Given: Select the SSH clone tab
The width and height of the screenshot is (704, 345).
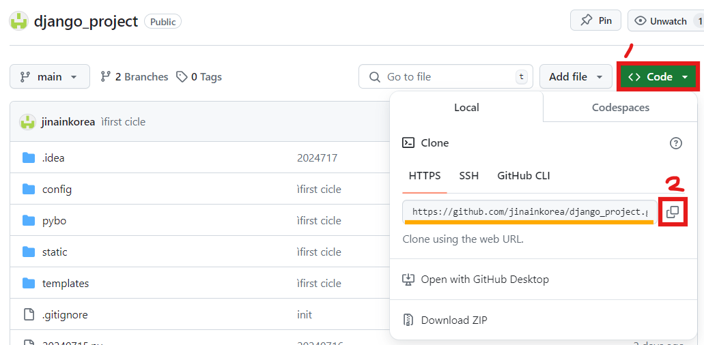Looking at the screenshot, I should point(468,176).
